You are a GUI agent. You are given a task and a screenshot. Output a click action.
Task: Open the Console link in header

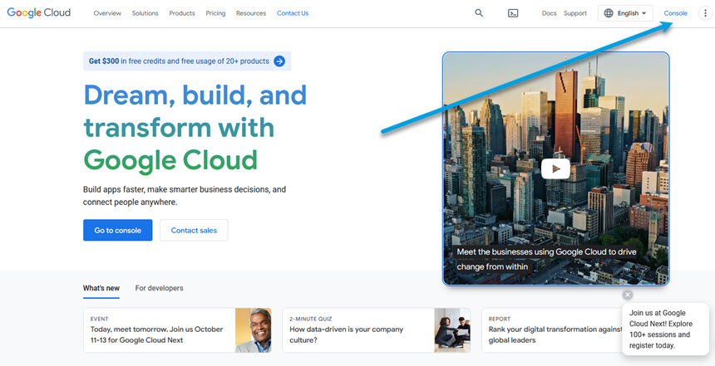point(675,13)
